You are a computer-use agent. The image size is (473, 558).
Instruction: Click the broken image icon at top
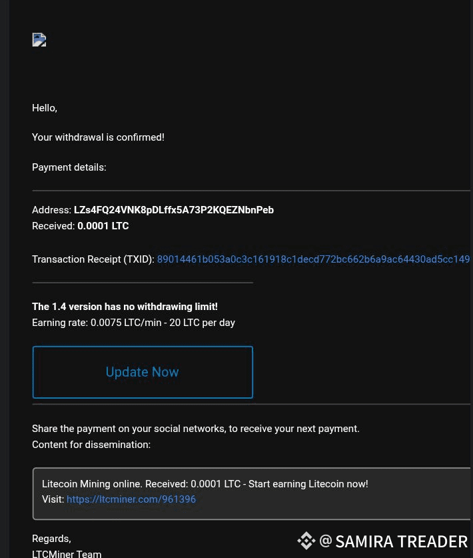39,40
